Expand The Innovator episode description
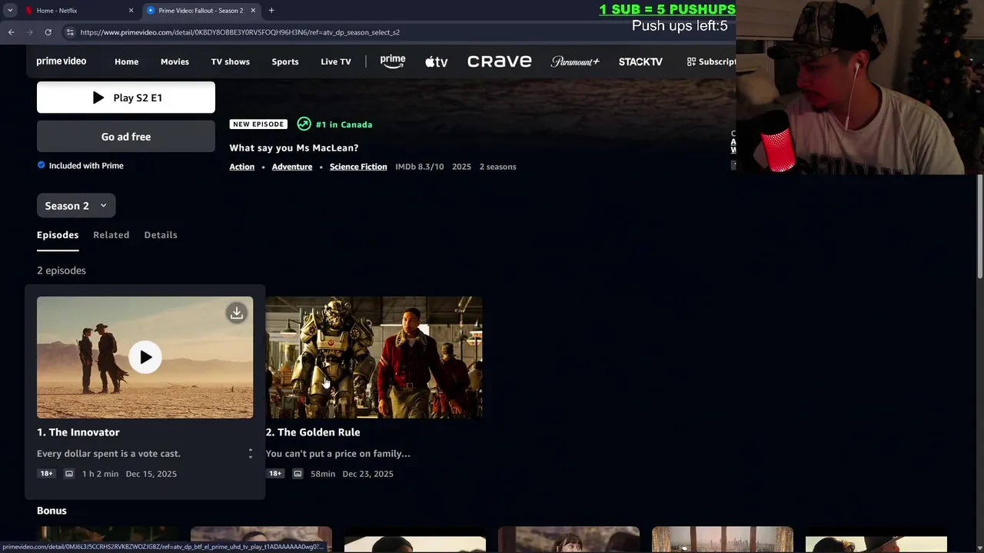This screenshot has width=984, height=553. pyautogui.click(x=250, y=454)
